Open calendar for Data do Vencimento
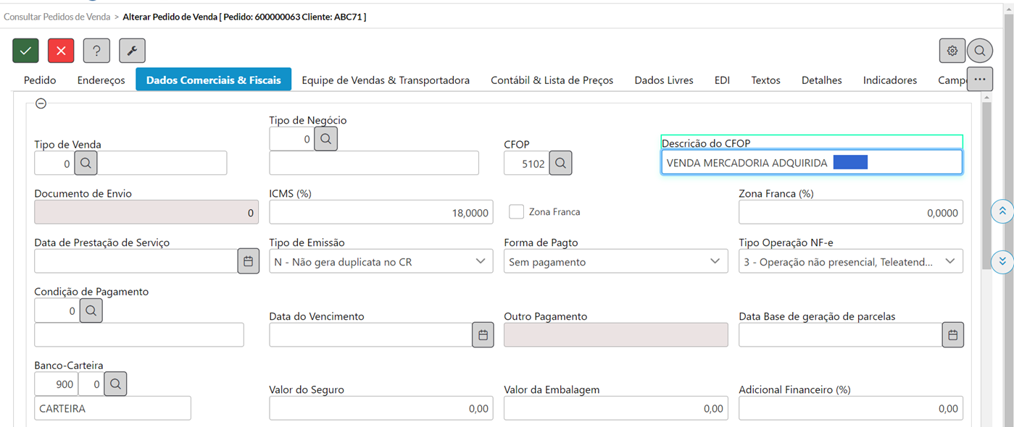The width and height of the screenshot is (1014, 427). pyautogui.click(x=483, y=335)
